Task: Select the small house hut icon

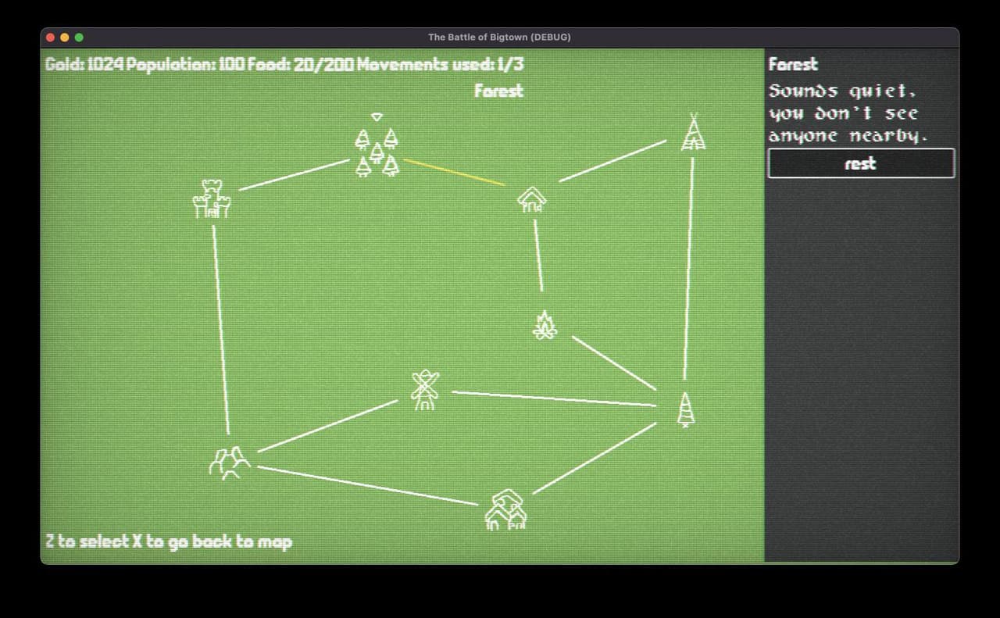Action: click(532, 199)
